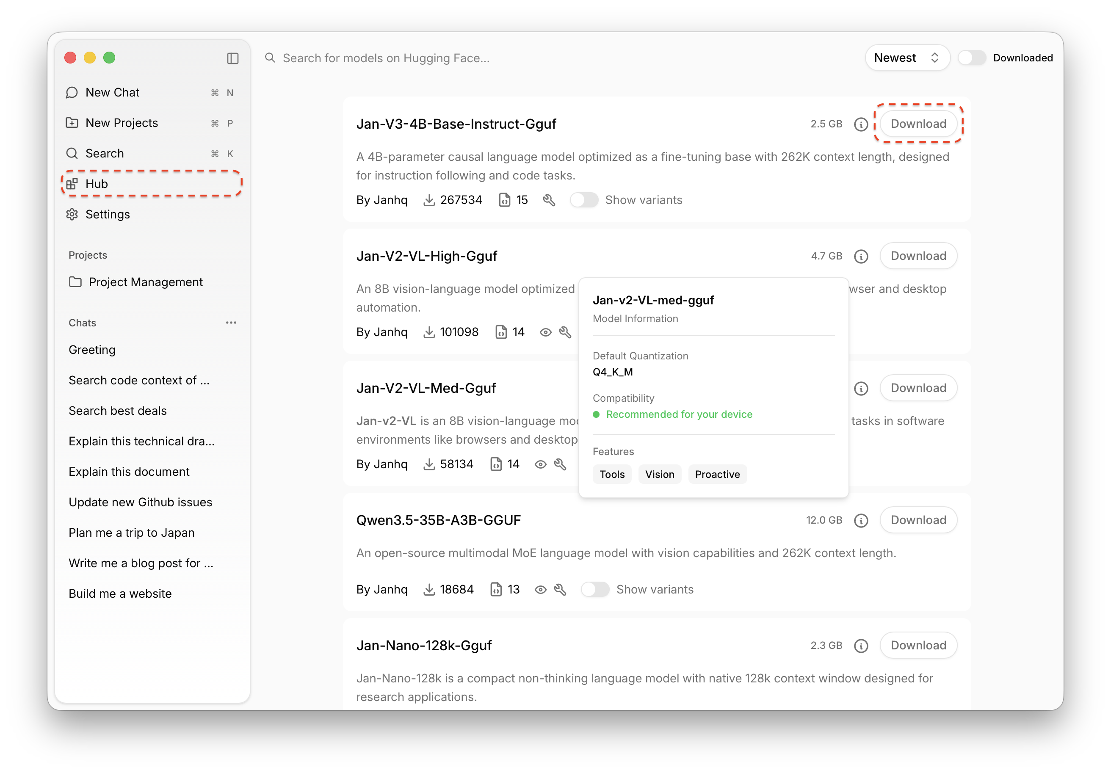The image size is (1111, 773).
Task: Download the Jan-V2-VL-High-Gguf model
Action: pyautogui.click(x=918, y=256)
